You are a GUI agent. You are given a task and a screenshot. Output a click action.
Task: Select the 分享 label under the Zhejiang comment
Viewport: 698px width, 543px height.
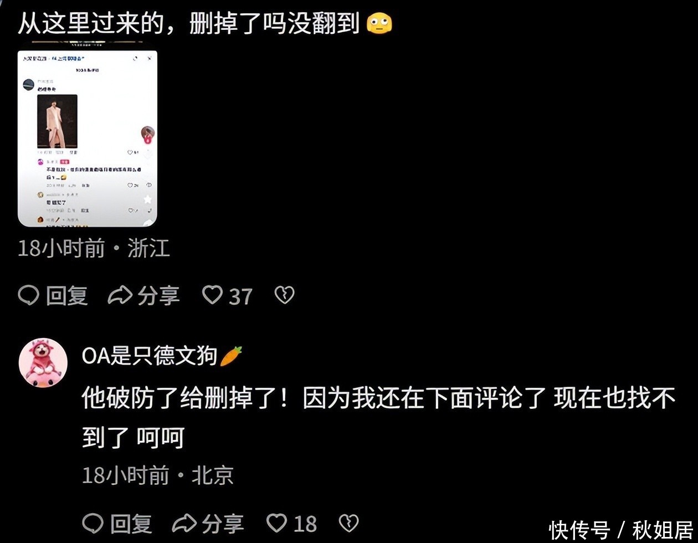(x=158, y=295)
